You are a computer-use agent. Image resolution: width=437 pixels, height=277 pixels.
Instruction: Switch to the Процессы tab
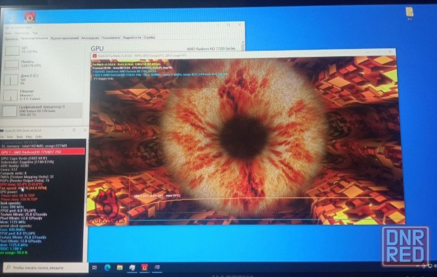click(x=11, y=39)
